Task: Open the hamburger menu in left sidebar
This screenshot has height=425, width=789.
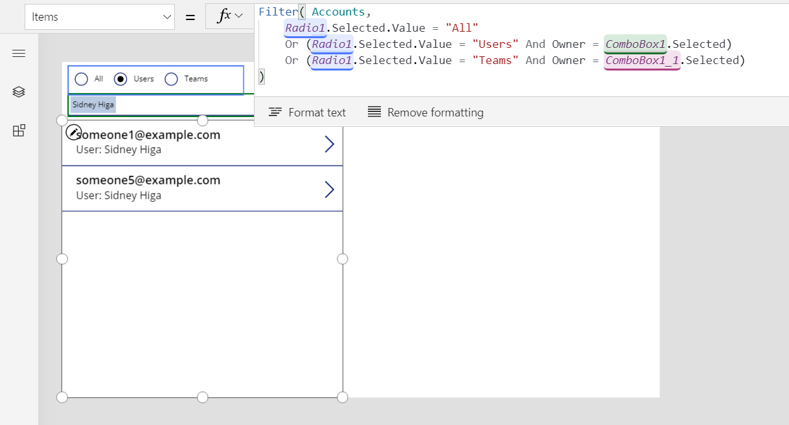Action: tap(19, 54)
